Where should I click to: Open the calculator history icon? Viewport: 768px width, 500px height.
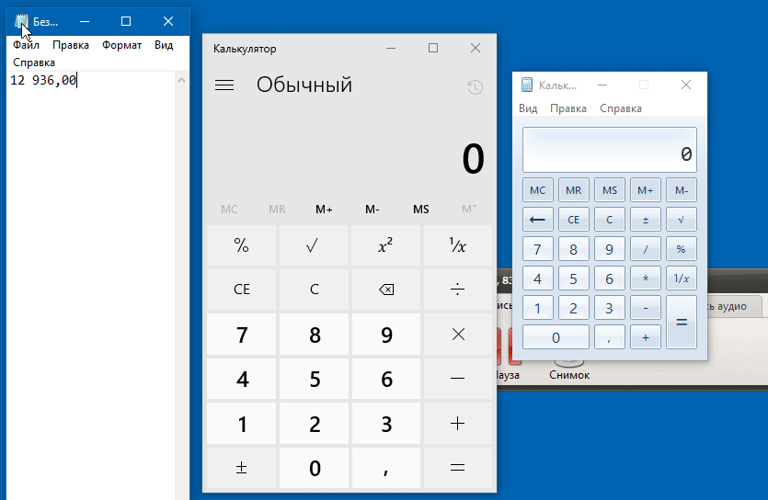pyautogui.click(x=475, y=87)
